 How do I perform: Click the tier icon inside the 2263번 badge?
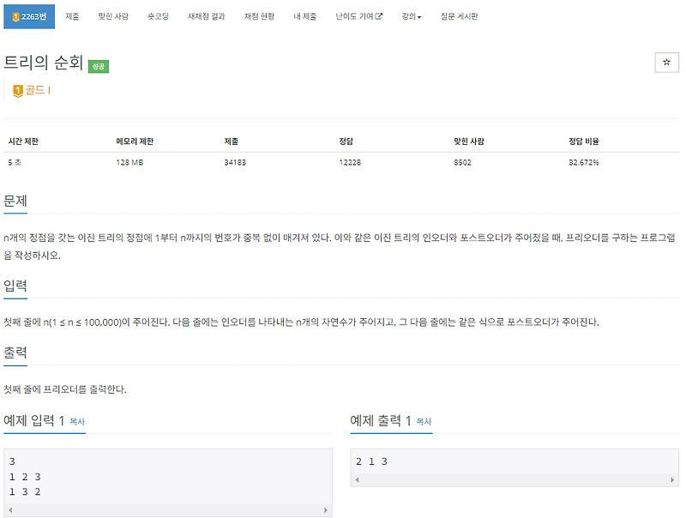tap(15, 15)
